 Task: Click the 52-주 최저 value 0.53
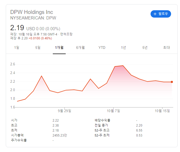[139, 135]
